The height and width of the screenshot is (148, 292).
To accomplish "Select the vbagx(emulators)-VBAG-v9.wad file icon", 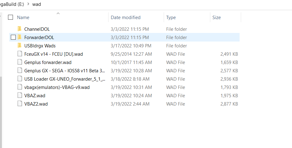I will [20, 87].
